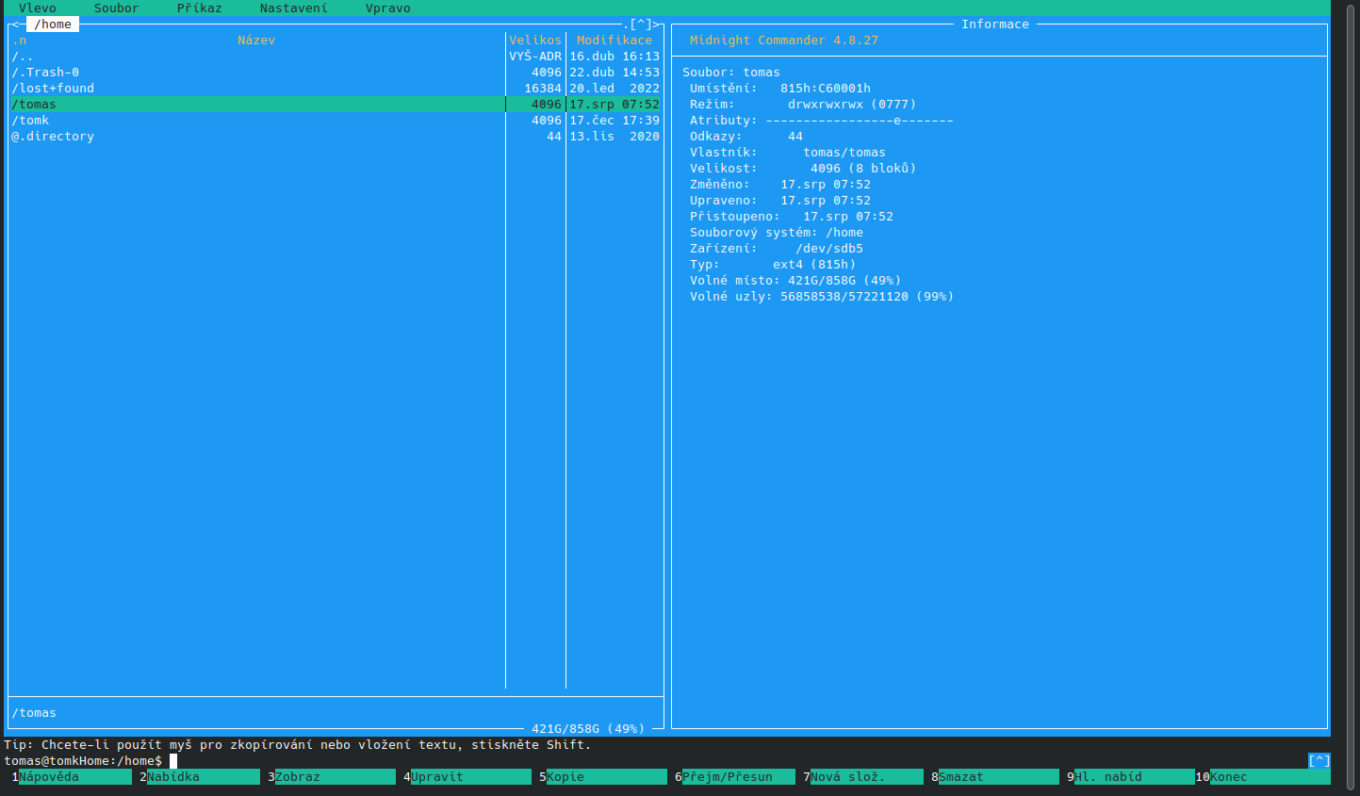
Task: Click the 13.lis 2020 modification date
Action: point(614,137)
